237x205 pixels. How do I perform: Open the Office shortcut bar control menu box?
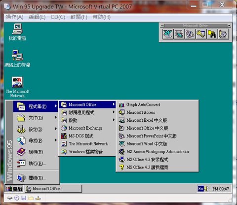pyautogui.click(x=162, y=26)
